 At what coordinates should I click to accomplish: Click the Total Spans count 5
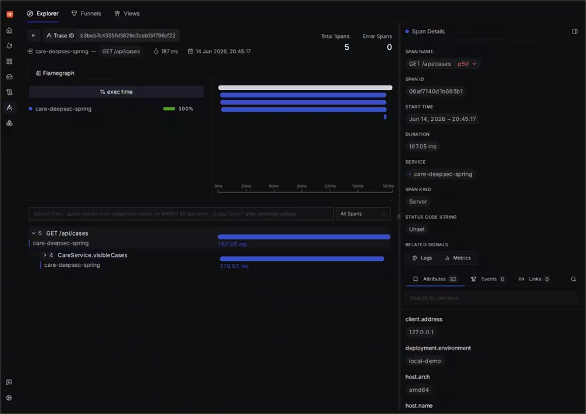[x=346, y=47]
